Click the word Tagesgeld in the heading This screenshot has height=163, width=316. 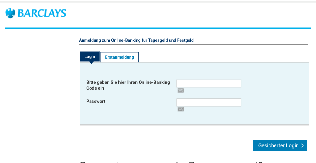tap(158, 40)
